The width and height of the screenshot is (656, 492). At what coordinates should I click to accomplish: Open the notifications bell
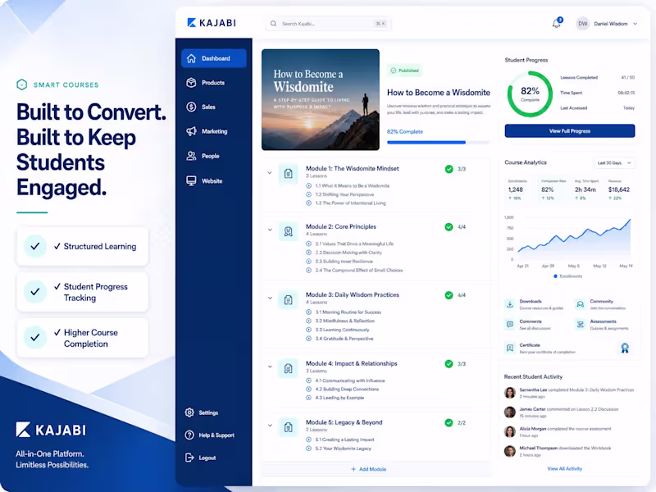(x=557, y=24)
